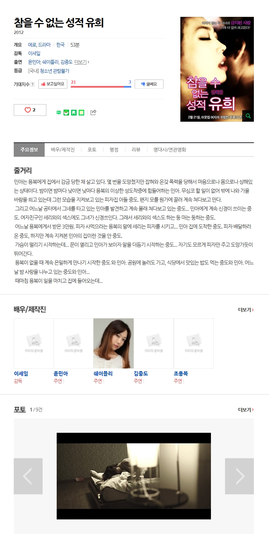Open 쉐이플리 actress thumbnail photo
269x539 pixels.
click(x=113, y=343)
